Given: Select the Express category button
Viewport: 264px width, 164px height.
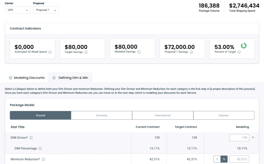Looking at the screenshot, I should [224, 115].
